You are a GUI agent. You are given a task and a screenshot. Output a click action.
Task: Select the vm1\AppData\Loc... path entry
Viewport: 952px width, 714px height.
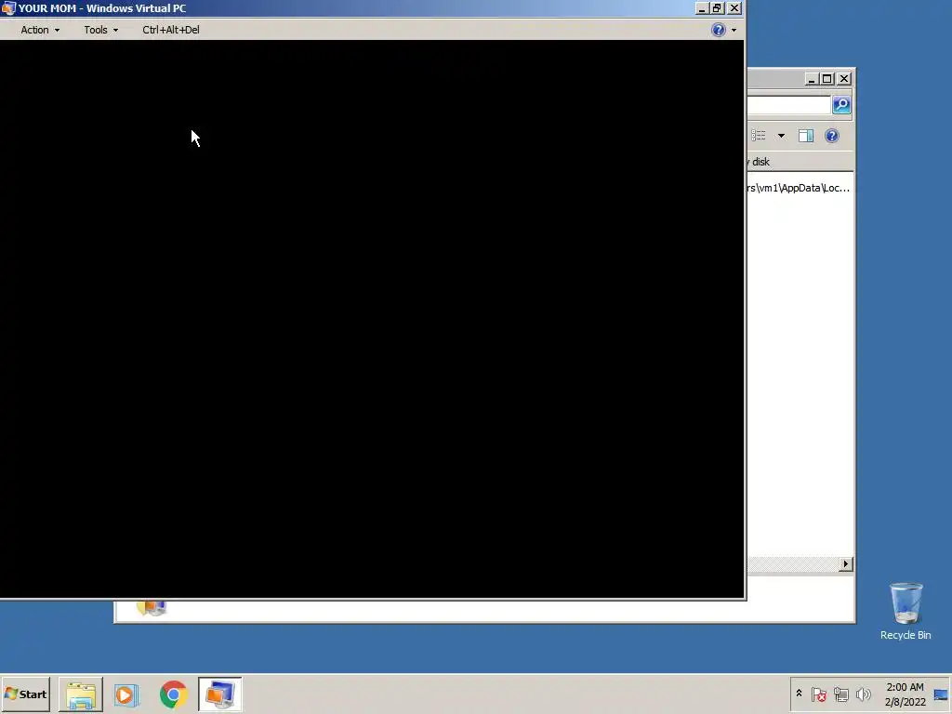(x=799, y=188)
